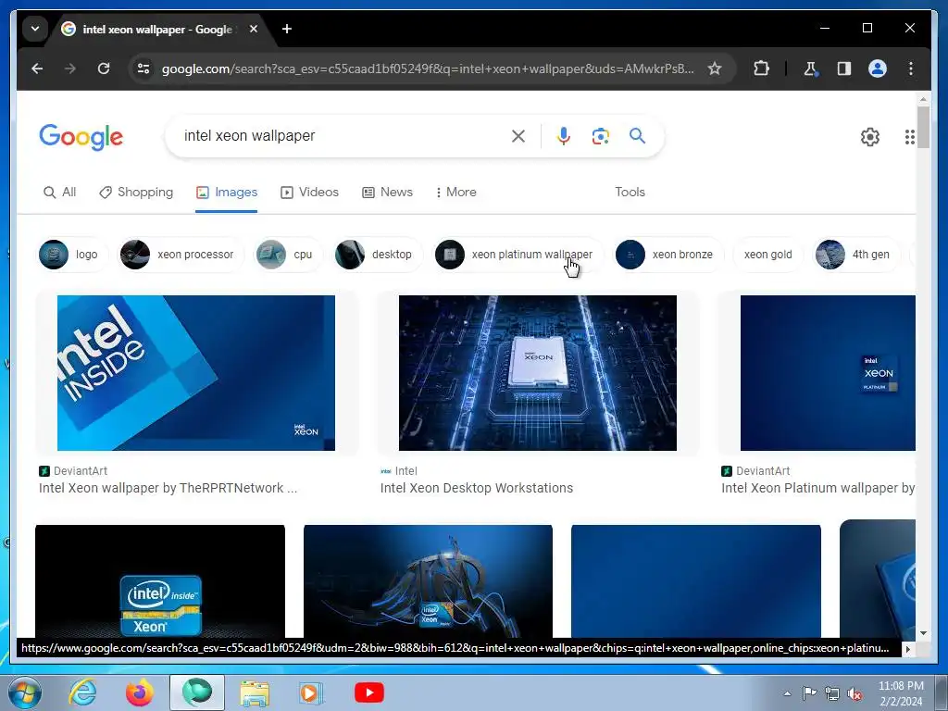Open the Google apps grid
The width and height of the screenshot is (948, 711).
tap(909, 137)
